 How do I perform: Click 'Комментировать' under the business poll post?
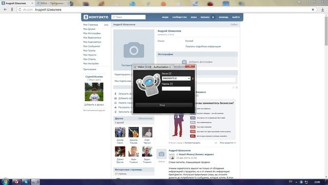pyautogui.click(x=193, y=143)
